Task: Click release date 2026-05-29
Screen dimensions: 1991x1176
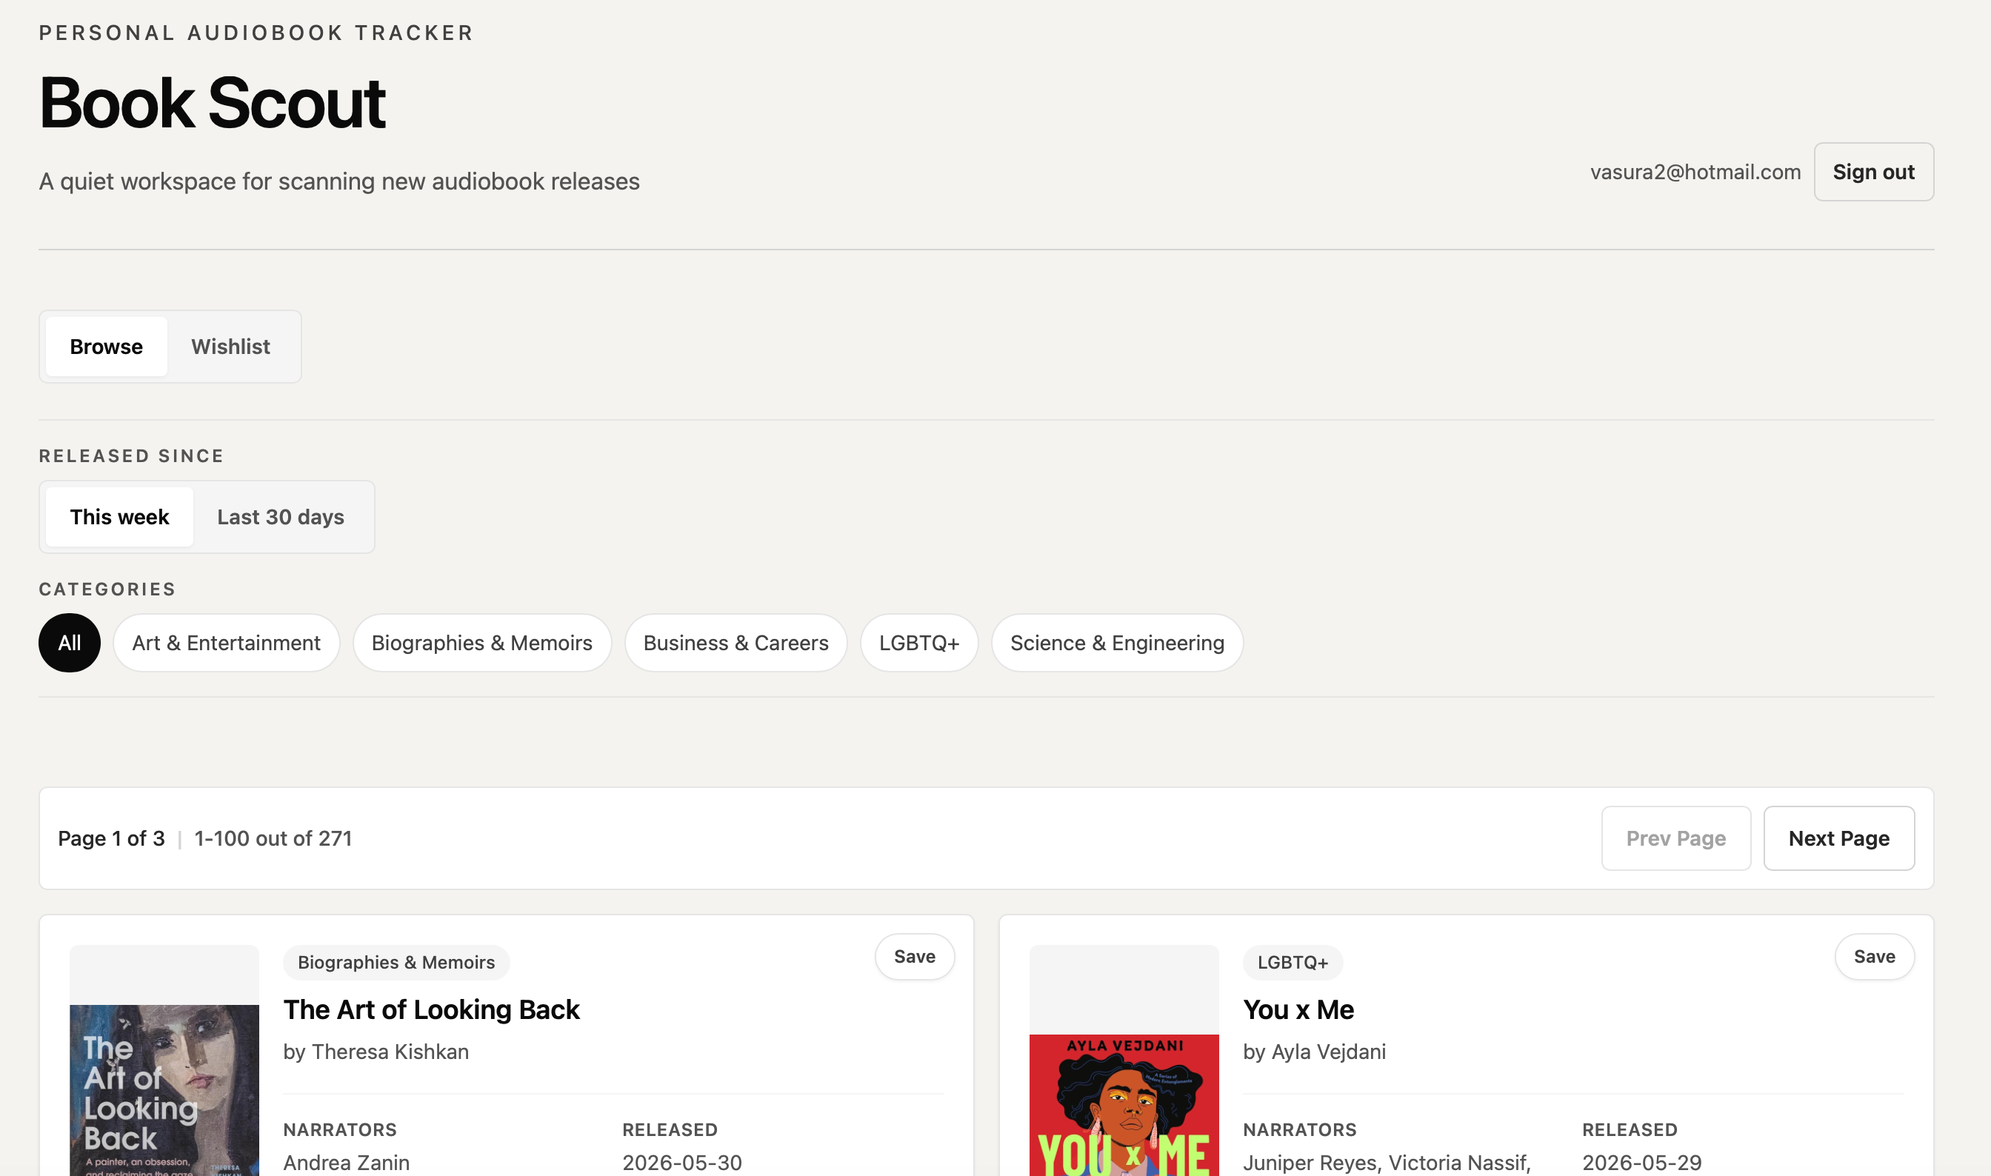Action: 1641,1163
